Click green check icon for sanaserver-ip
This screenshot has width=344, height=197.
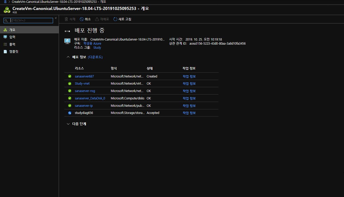point(70,106)
